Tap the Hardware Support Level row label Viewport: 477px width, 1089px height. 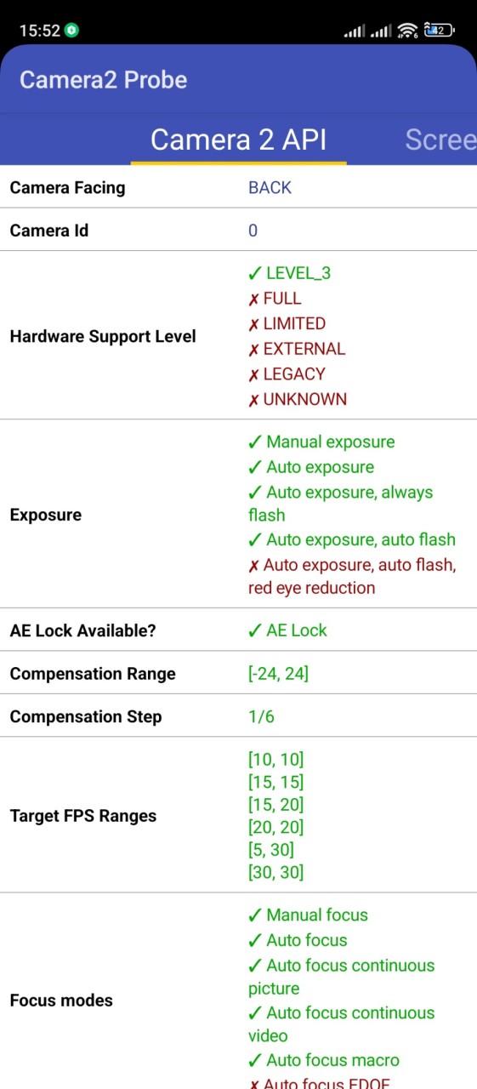click(103, 336)
